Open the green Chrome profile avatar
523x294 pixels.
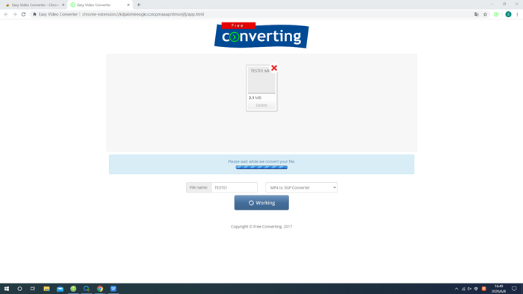click(x=508, y=14)
